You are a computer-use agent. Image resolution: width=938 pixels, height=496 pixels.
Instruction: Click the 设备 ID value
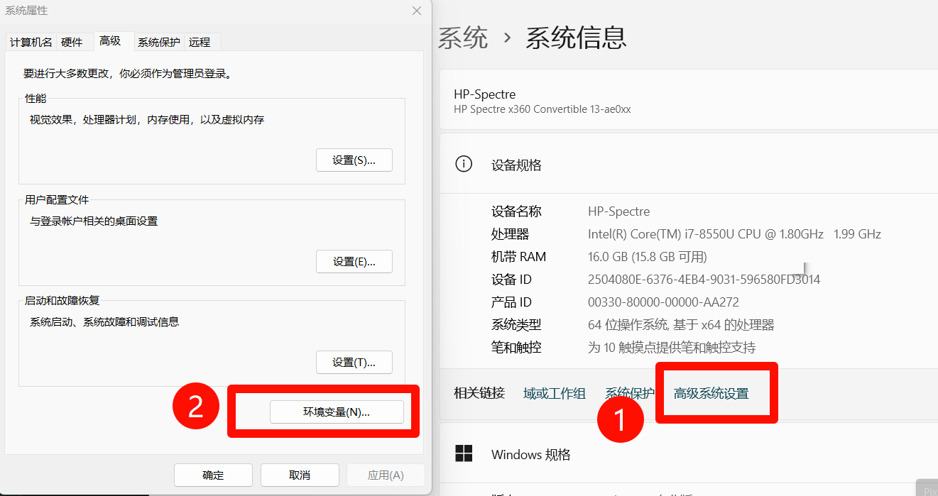704,280
